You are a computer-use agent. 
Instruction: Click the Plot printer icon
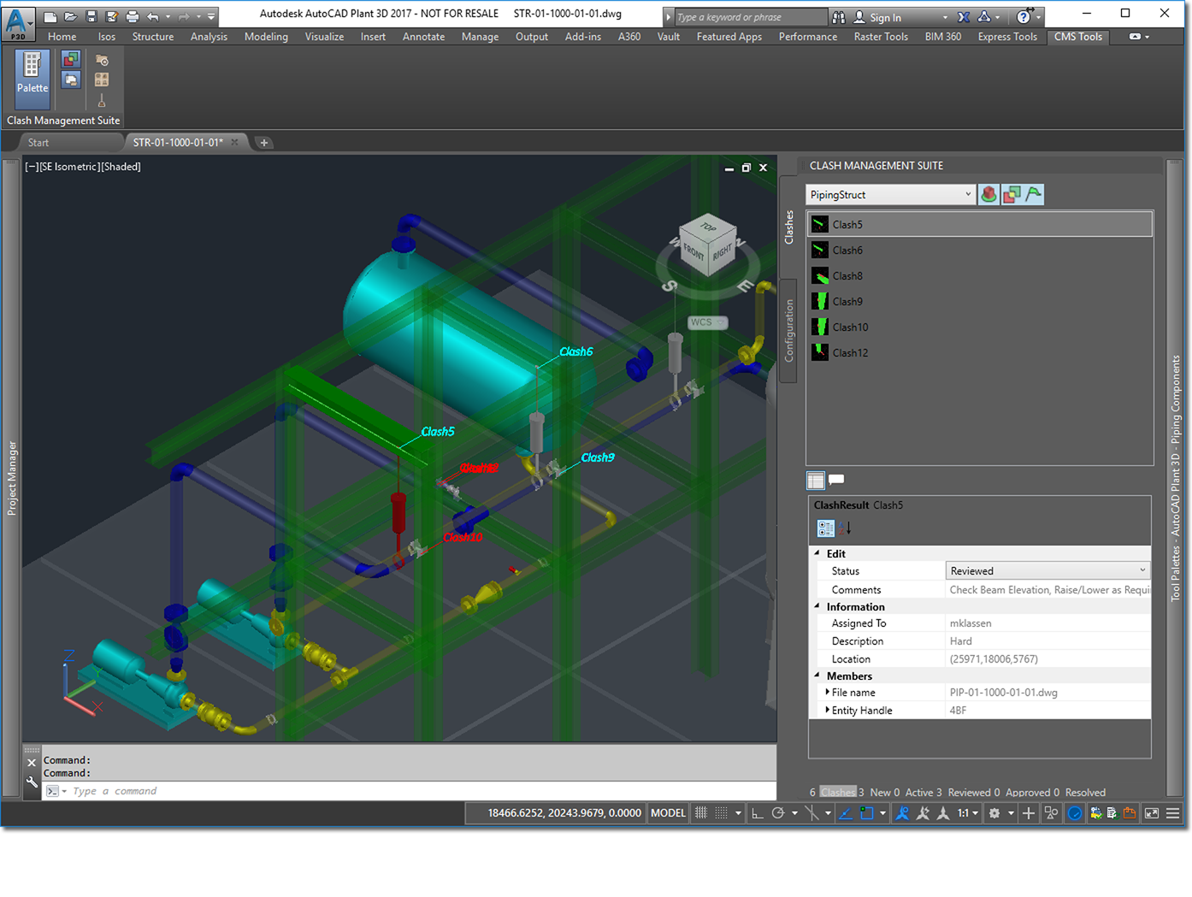point(133,16)
